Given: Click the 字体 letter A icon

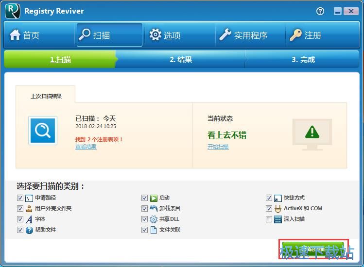Looking at the screenshot, I should [29, 219].
